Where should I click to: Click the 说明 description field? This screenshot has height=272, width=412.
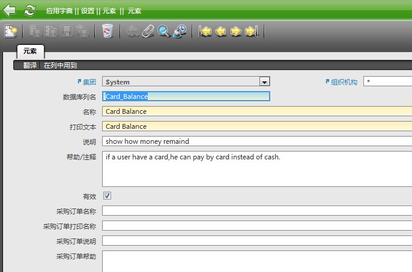tap(257, 141)
